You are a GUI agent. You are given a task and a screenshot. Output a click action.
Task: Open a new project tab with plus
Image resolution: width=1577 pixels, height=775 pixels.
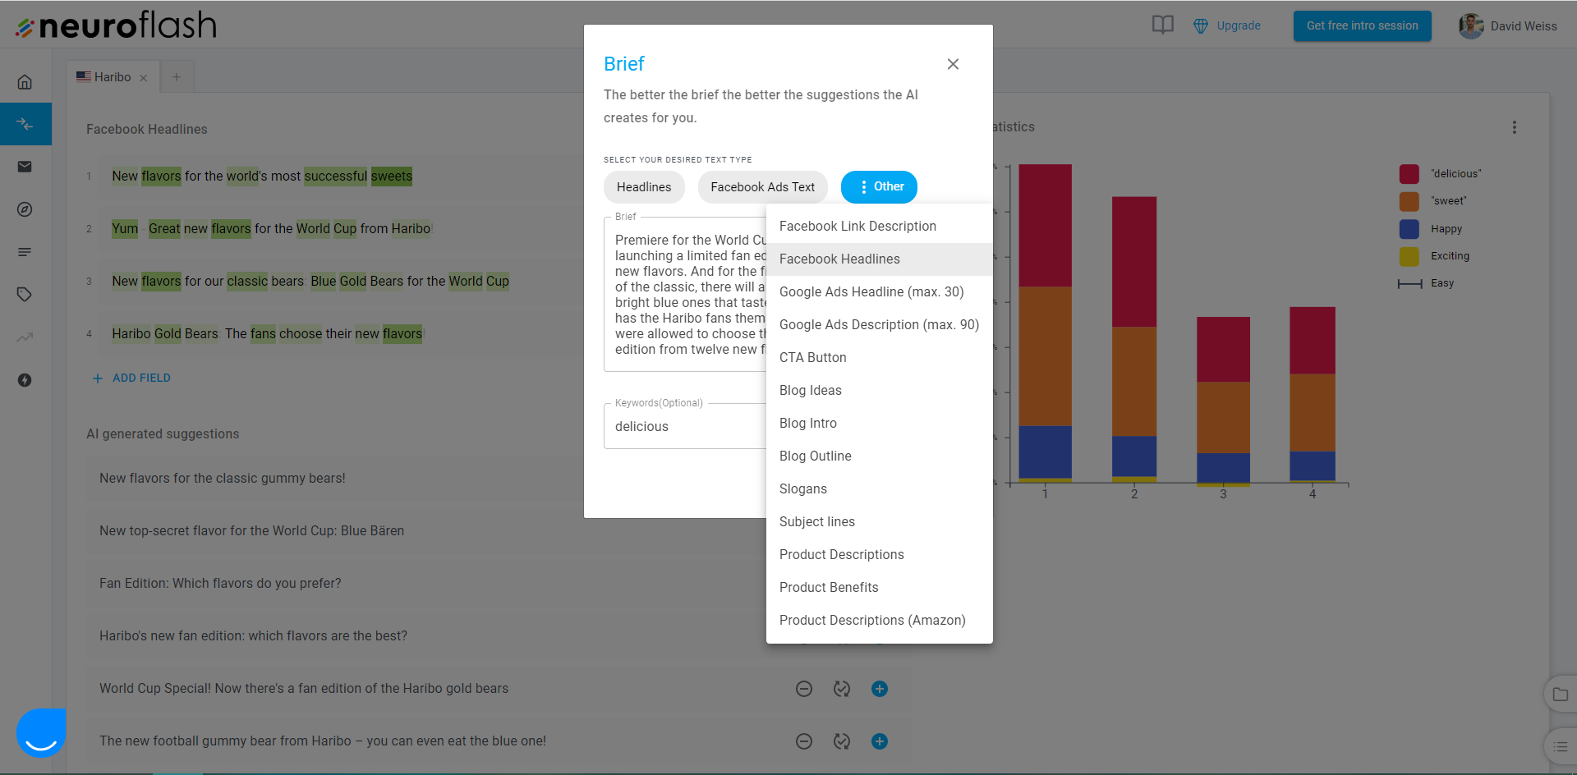pyautogui.click(x=176, y=76)
